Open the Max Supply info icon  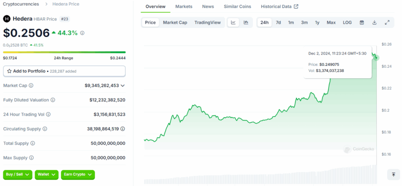tap(31, 158)
